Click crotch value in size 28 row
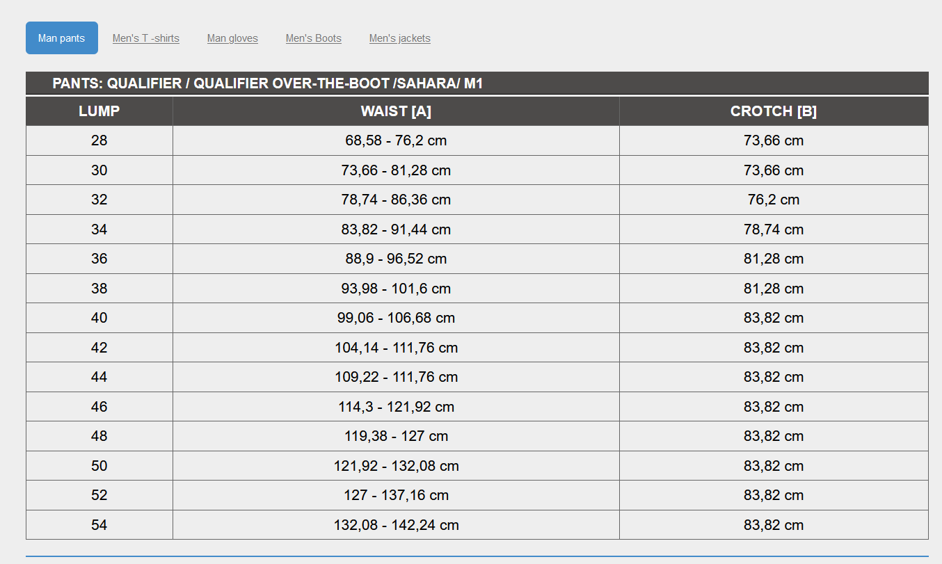This screenshot has width=942, height=564. (774, 140)
